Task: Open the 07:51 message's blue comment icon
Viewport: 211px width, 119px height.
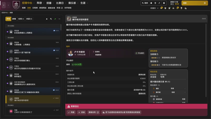Action: point(54,31)
